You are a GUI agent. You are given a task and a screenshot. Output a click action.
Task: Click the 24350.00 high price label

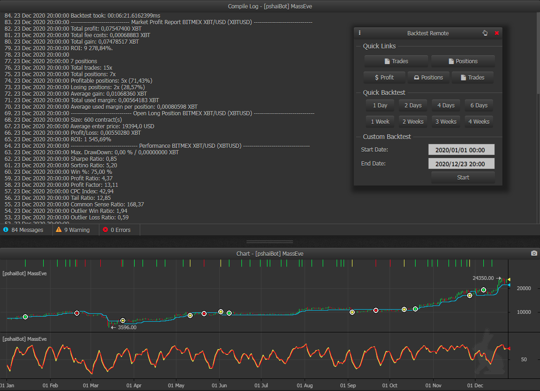click(x=483, y=278)
